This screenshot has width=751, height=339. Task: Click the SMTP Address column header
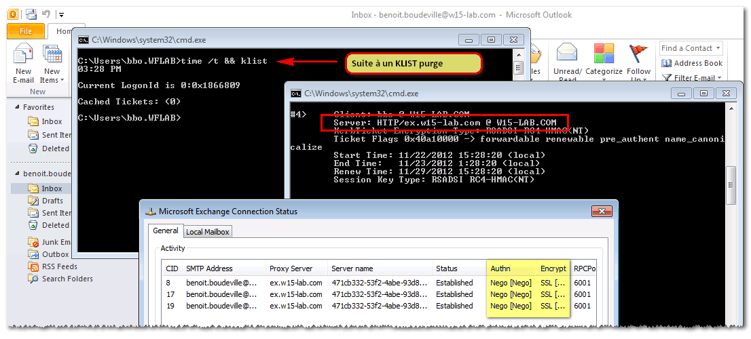pyautogui.click(x=223, y=268)
